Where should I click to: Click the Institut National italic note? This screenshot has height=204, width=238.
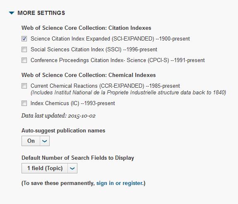tap(128, 93)
